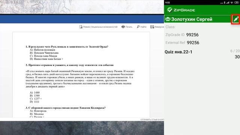Click answer 'C) Похода хана Мамая'
This screenshot has height=135, width=240.
pyautogui.click(x=43, y=56)
